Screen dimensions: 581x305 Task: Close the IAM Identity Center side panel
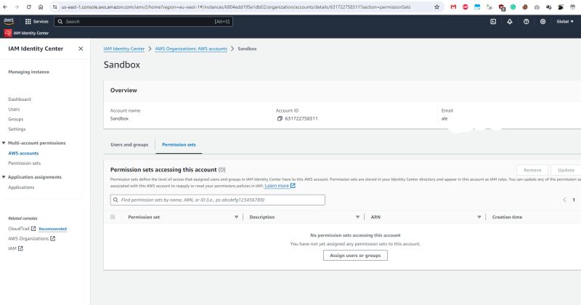81,49
